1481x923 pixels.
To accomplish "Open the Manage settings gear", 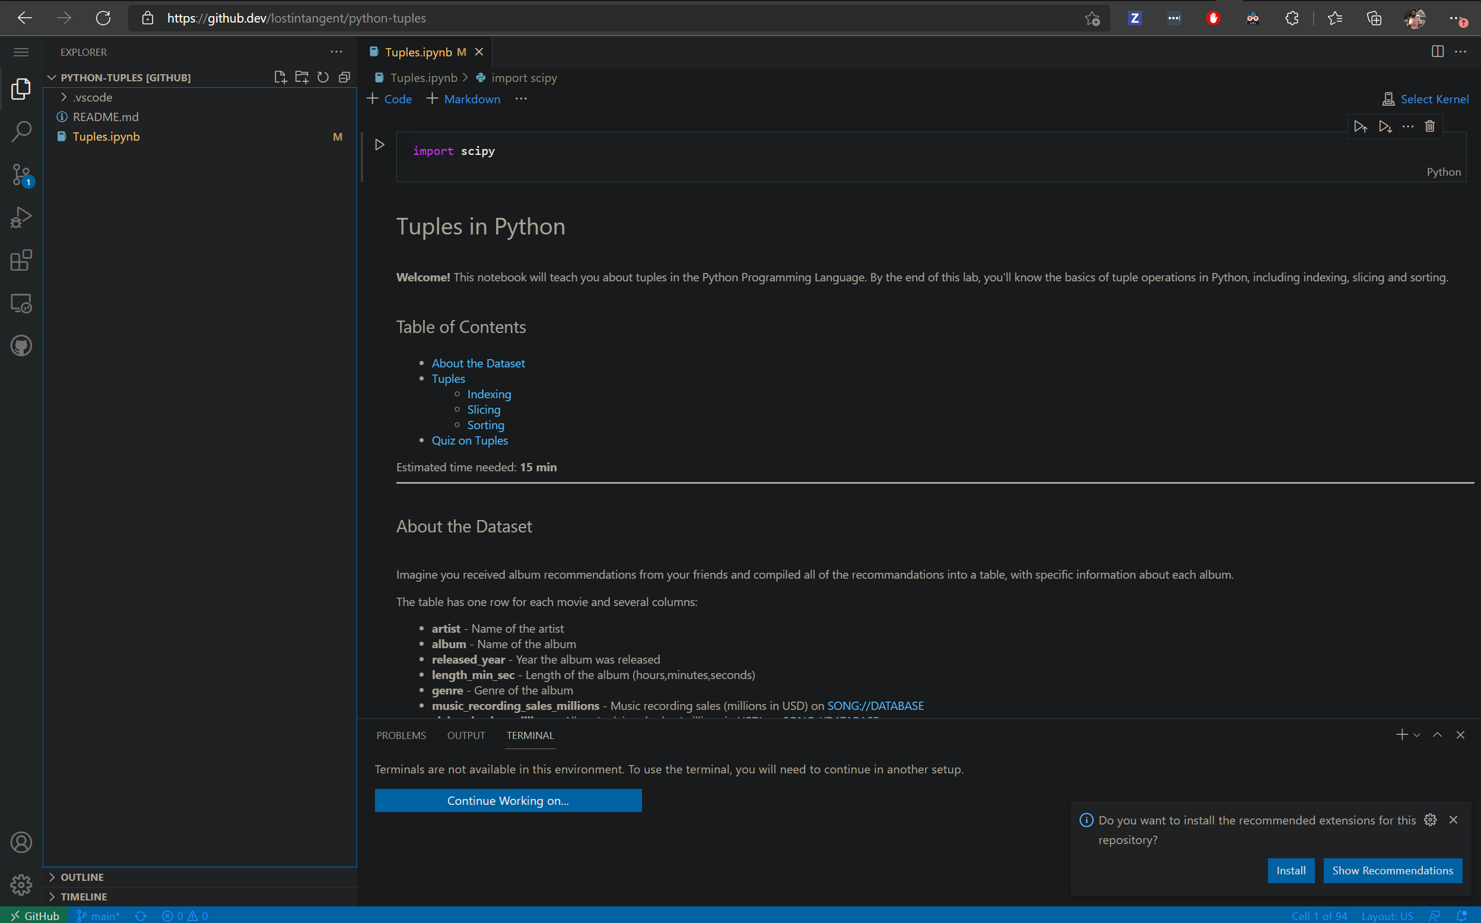I will 21,885.
